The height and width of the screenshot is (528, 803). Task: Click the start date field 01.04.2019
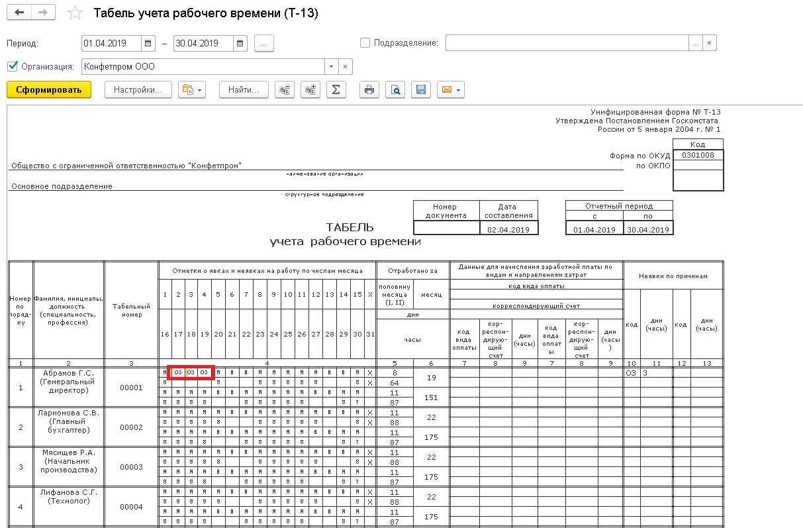(111, 43)
